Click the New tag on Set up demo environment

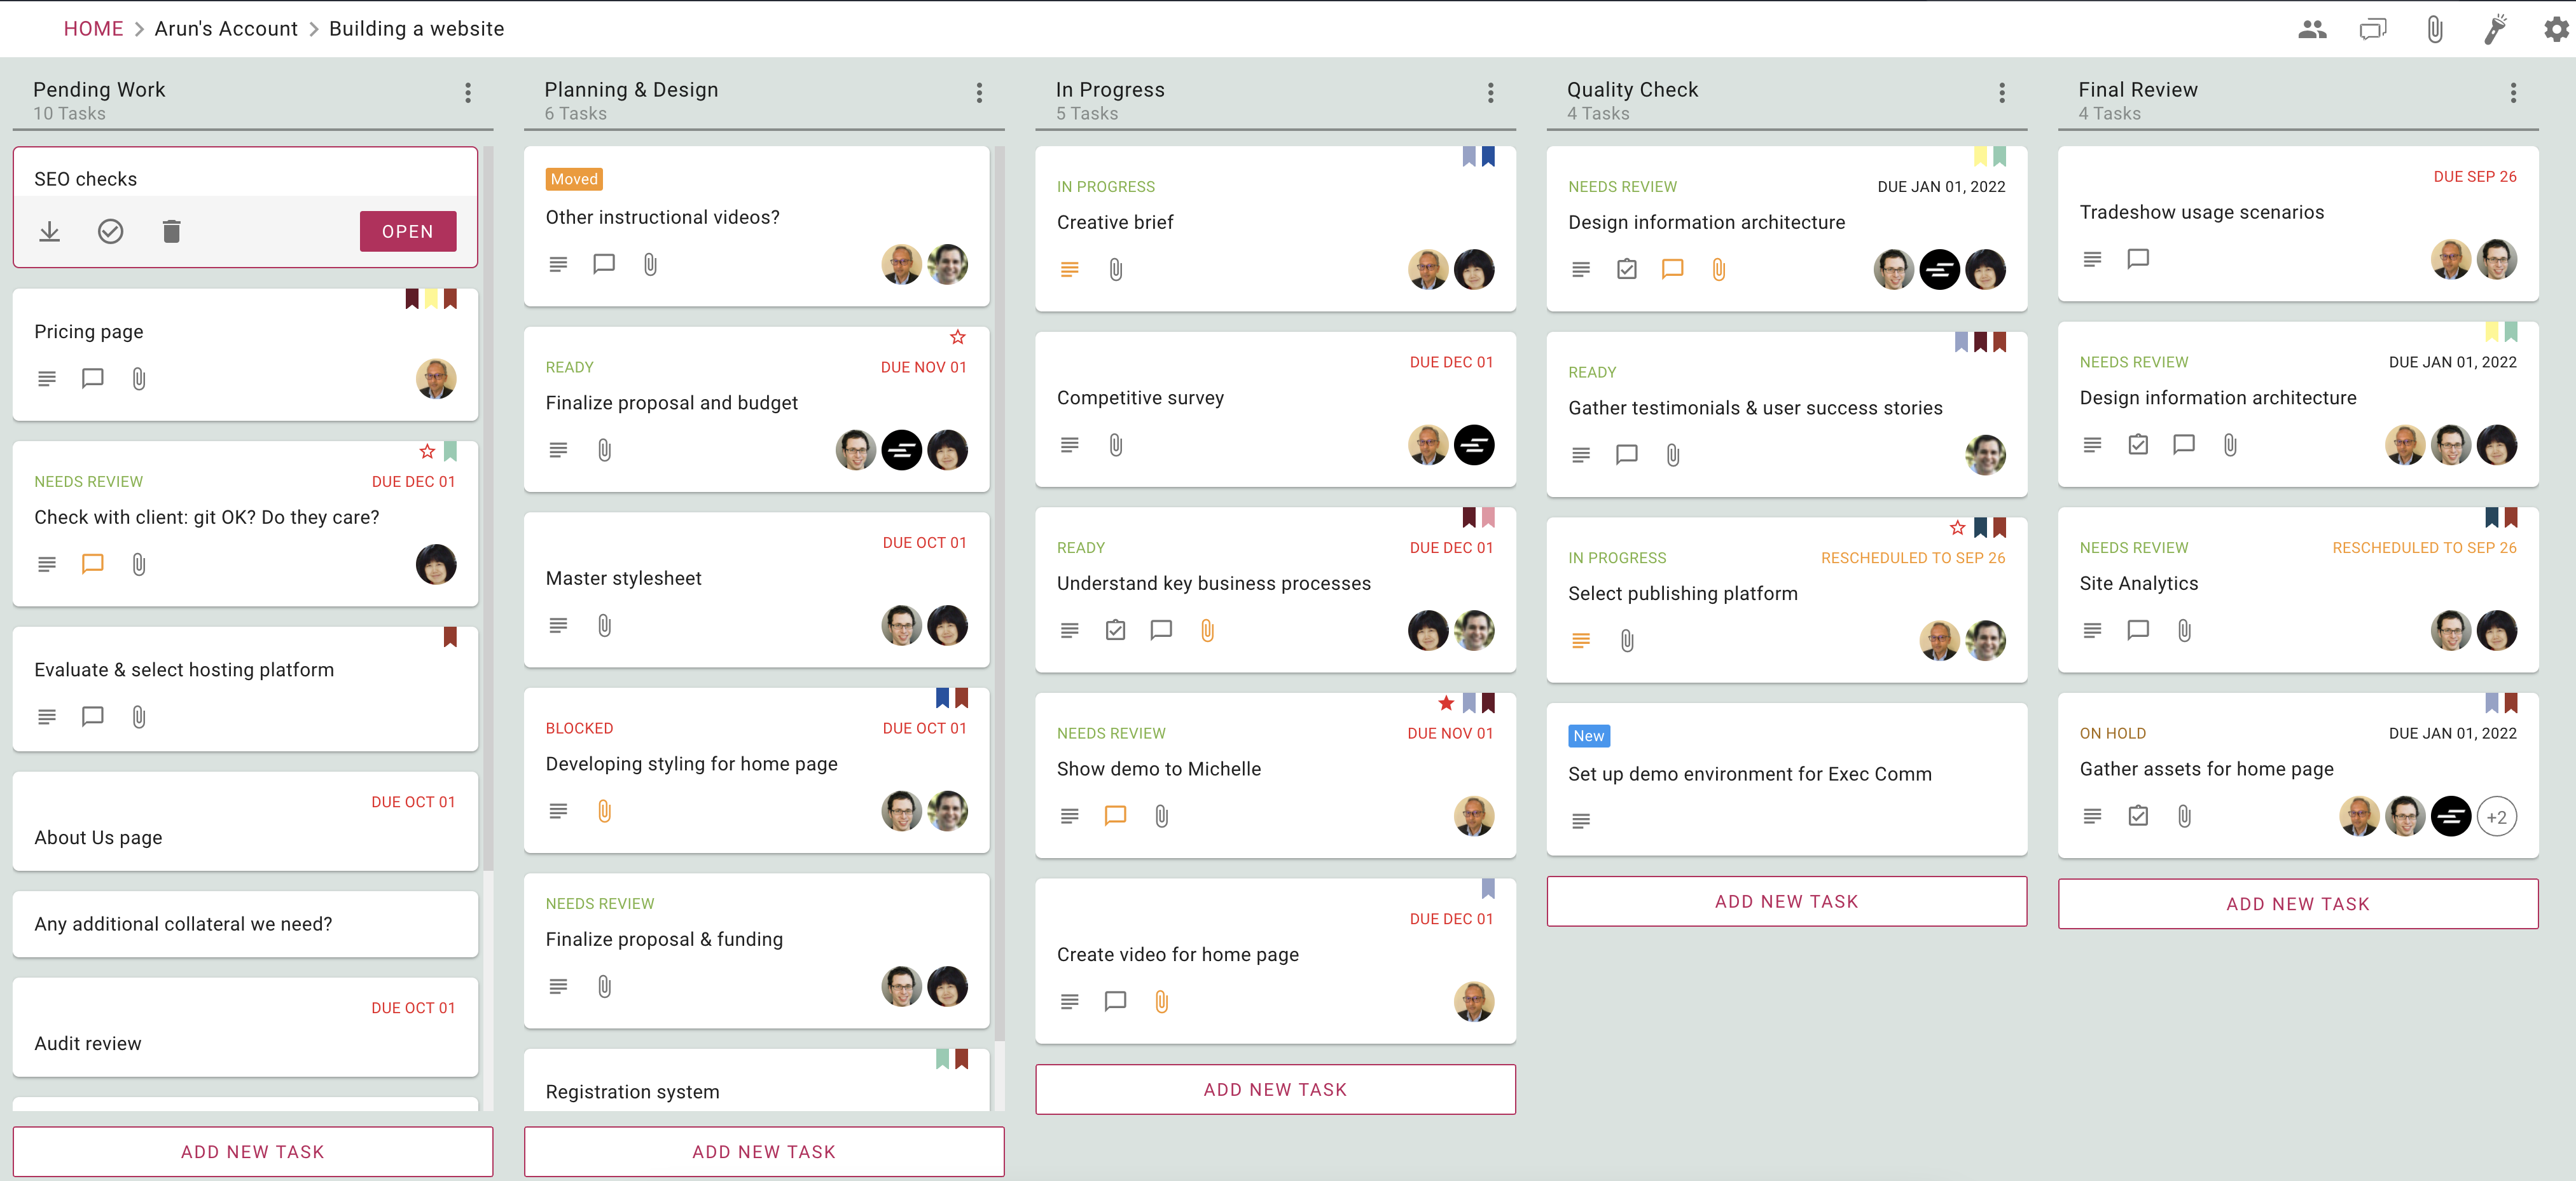[x=1589, y=736]
